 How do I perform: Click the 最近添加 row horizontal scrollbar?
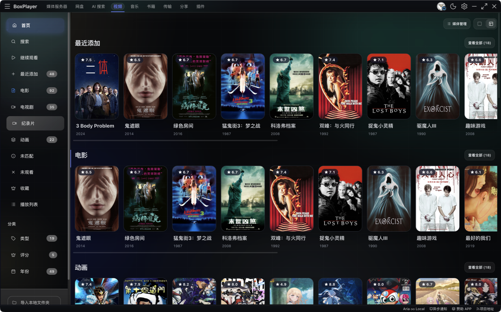(176, 141)
